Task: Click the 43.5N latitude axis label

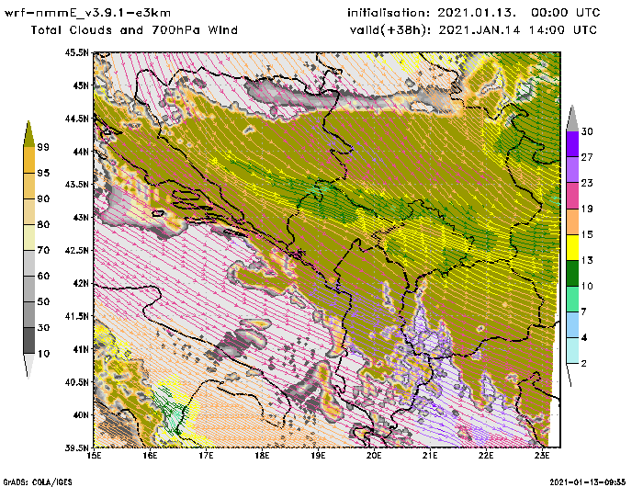Action: tap(76, 184)
